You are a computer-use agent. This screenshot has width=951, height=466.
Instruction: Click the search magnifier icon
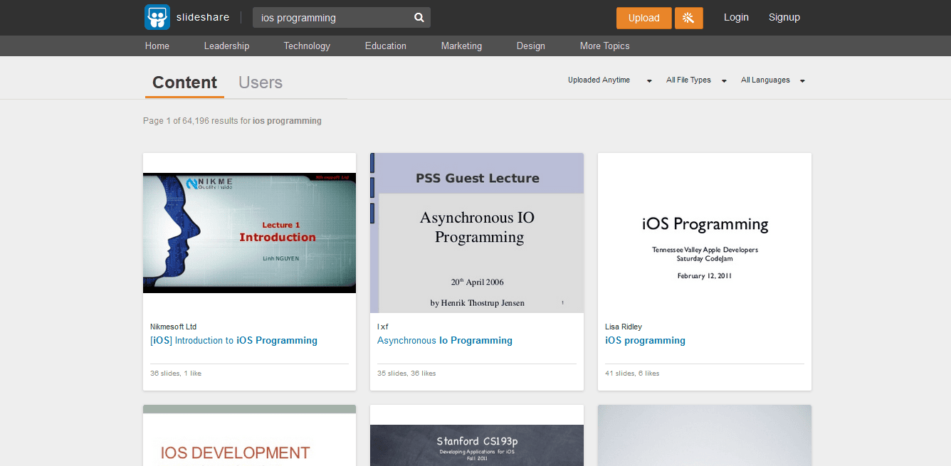419,18
